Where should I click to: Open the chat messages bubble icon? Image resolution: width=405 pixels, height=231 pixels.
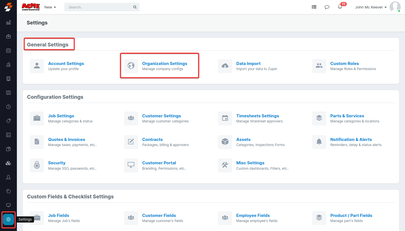pyautogui.click(x=327, y=7)
